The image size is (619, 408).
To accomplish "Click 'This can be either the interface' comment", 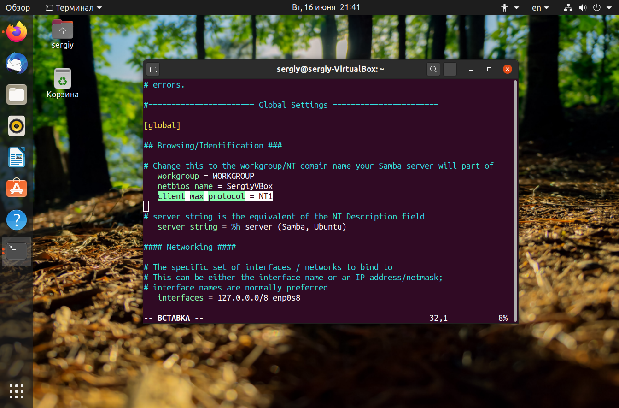I will pos(293,278).
